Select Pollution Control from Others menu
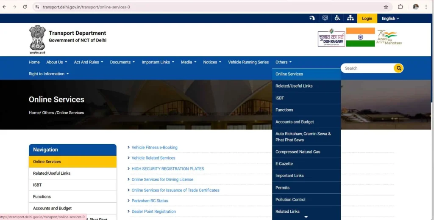 (290, 200)
